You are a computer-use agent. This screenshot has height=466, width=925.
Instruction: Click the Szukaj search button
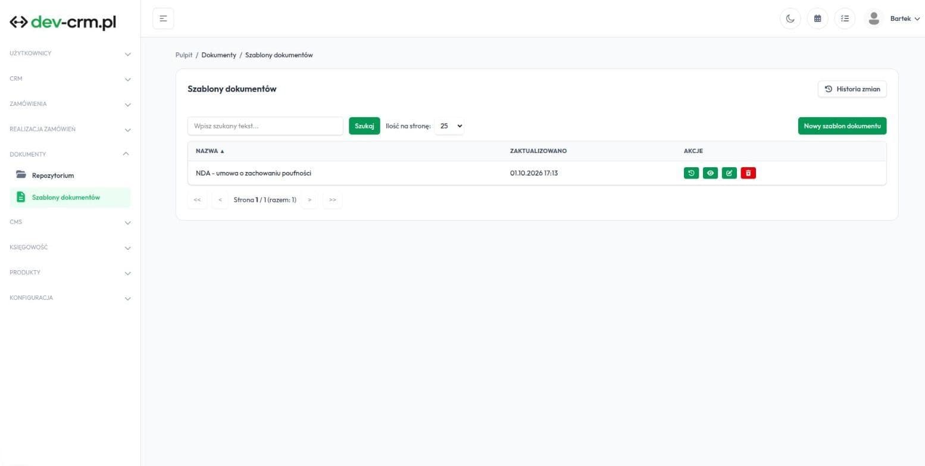pos(364,126)
